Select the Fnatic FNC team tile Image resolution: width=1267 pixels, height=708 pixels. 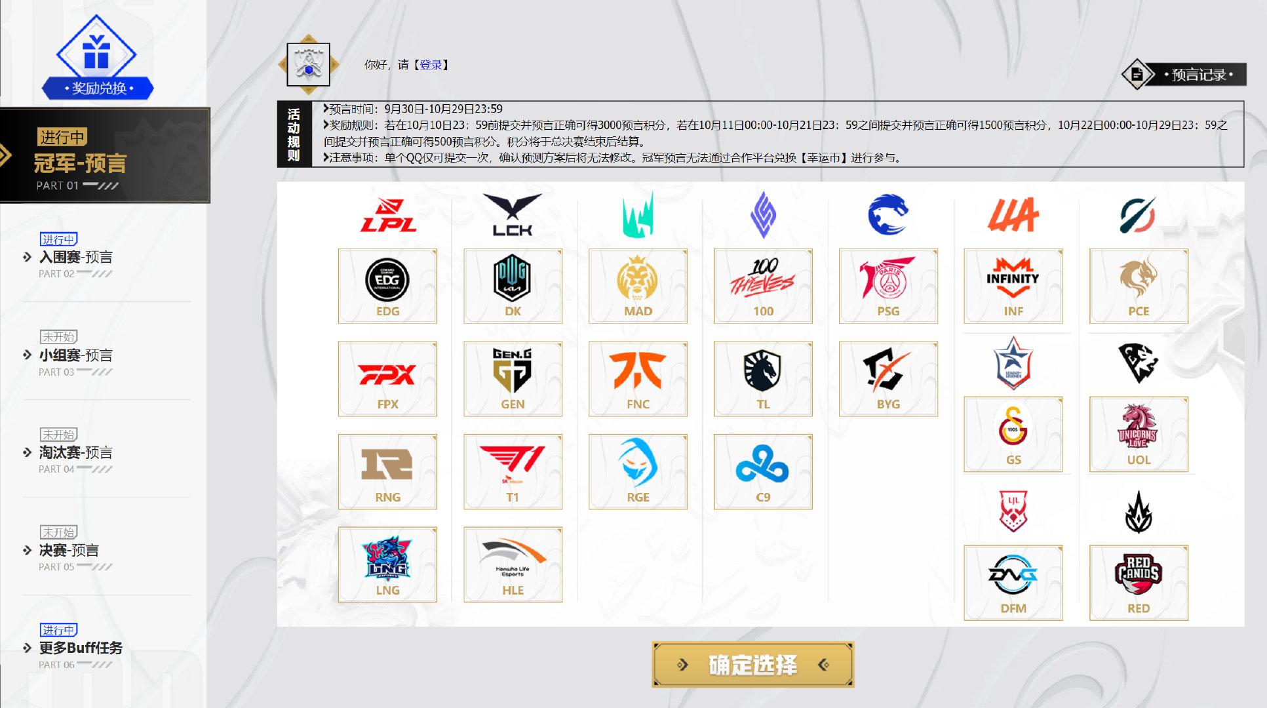[638, 378]
